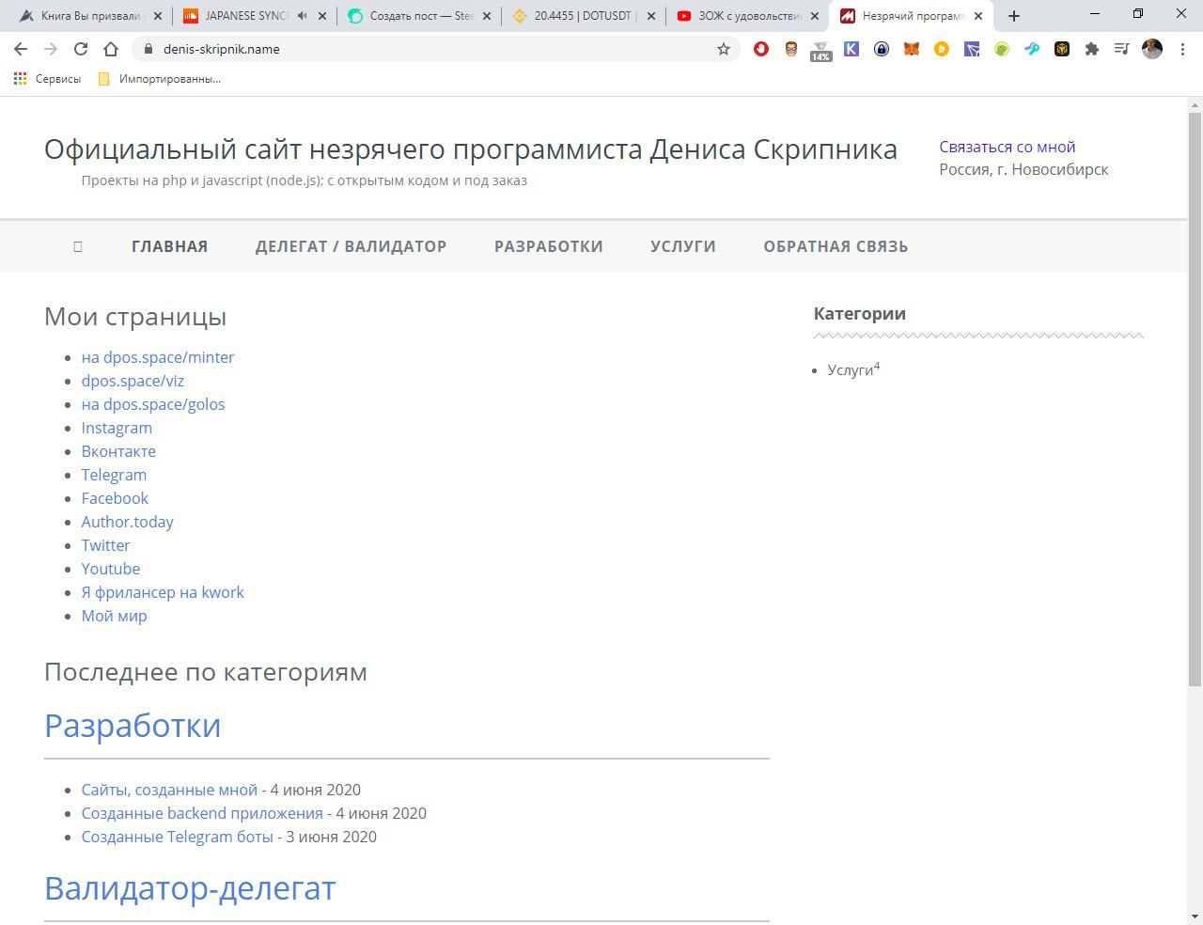Reload the current page

point(81,49)
